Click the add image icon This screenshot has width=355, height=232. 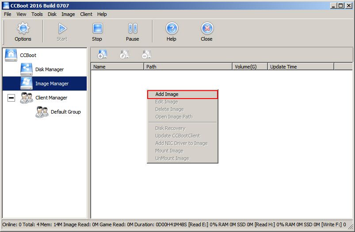102,54
